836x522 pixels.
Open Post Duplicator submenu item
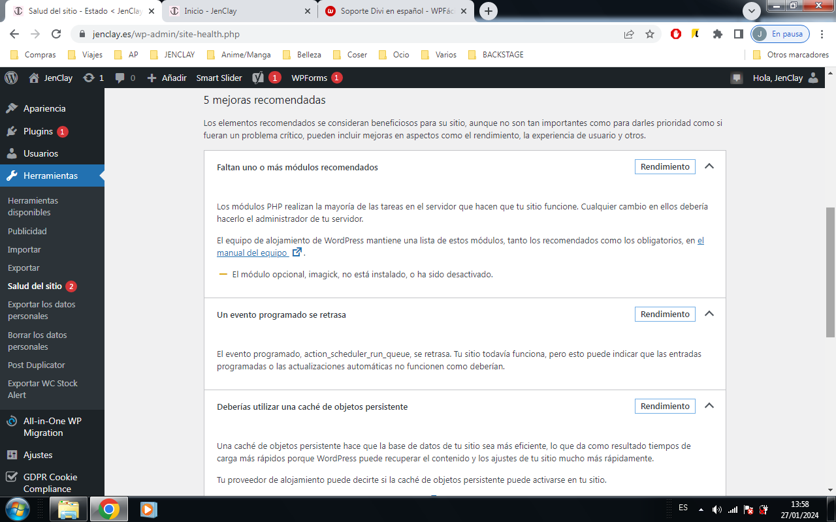[37, 365]
